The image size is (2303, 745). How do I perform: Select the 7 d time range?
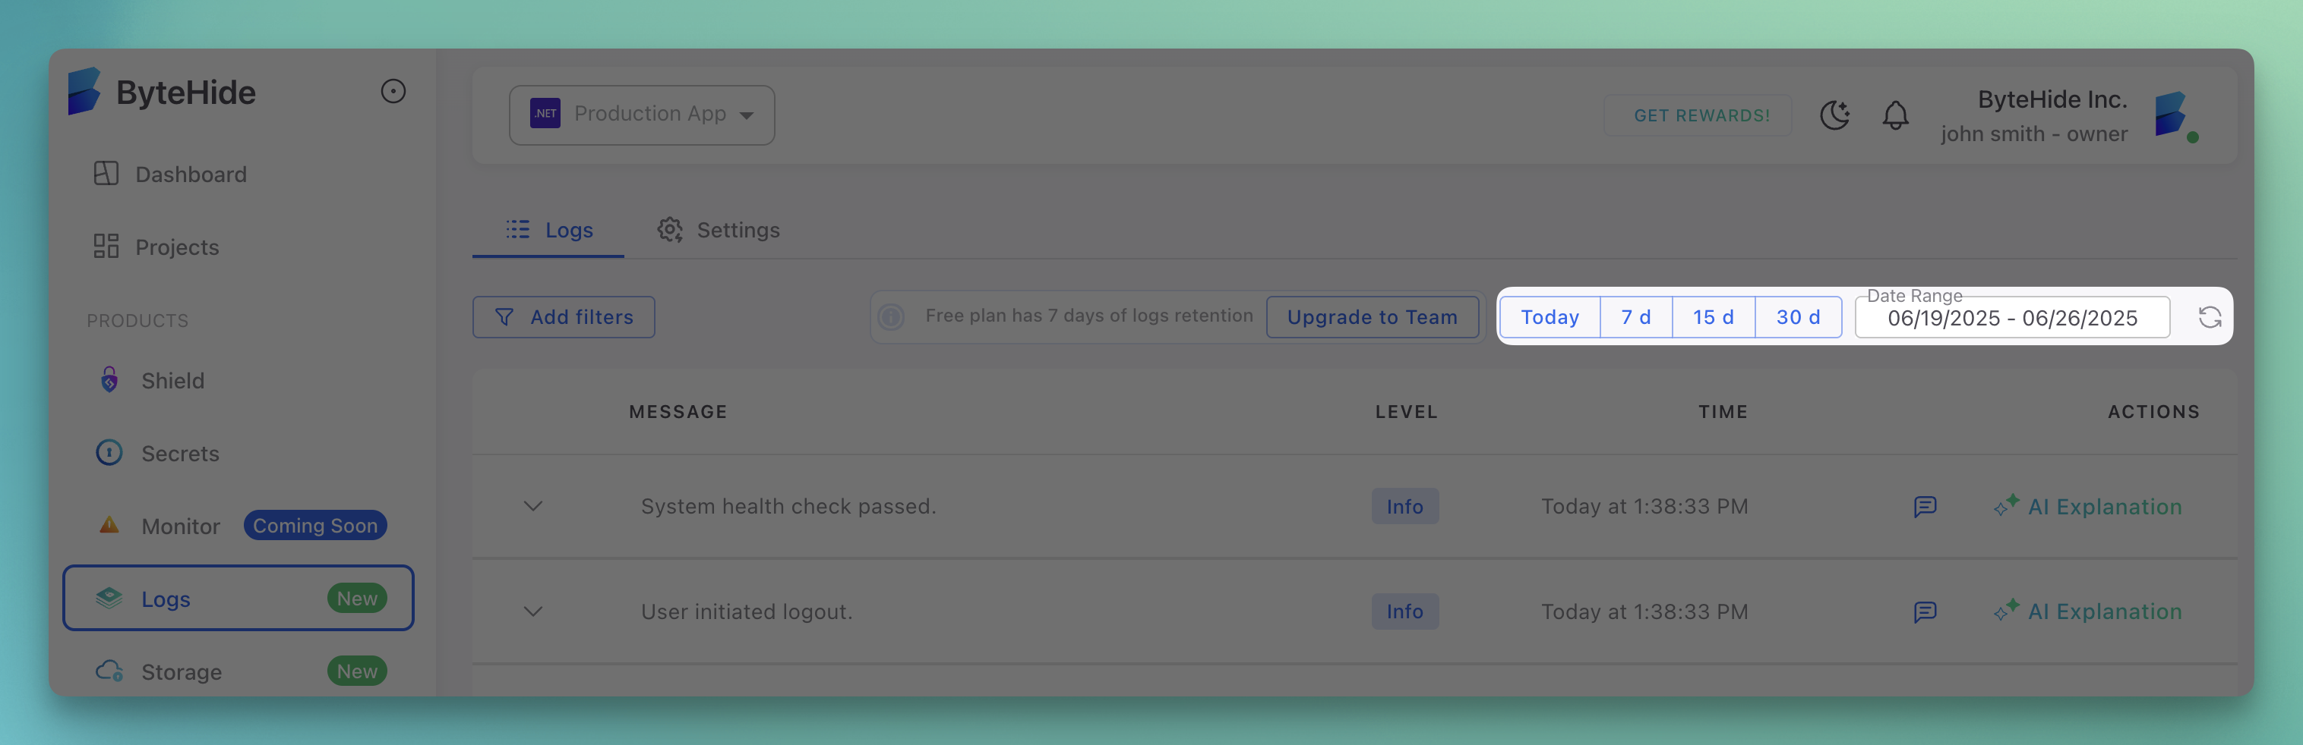[1635, 317]
